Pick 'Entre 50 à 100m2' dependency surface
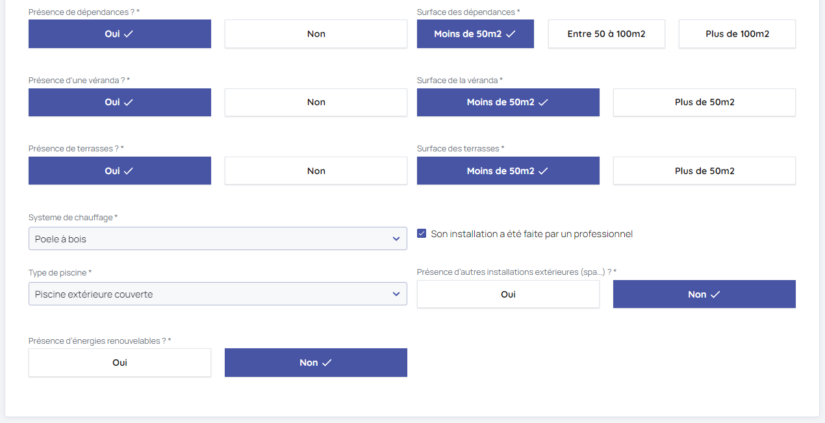 [606, 34]
